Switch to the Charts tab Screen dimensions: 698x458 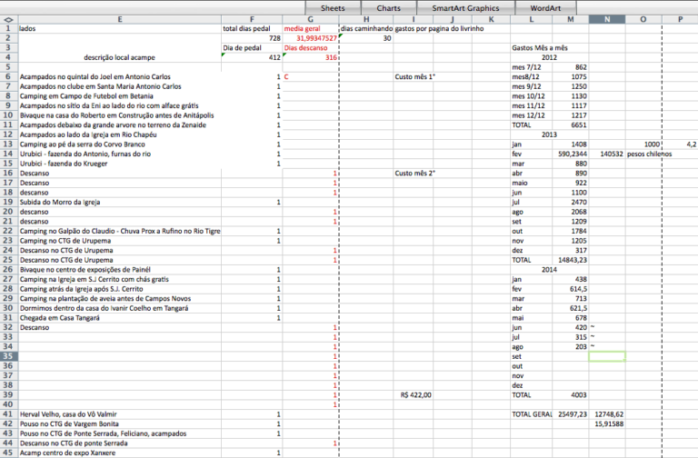click(388, 7)
